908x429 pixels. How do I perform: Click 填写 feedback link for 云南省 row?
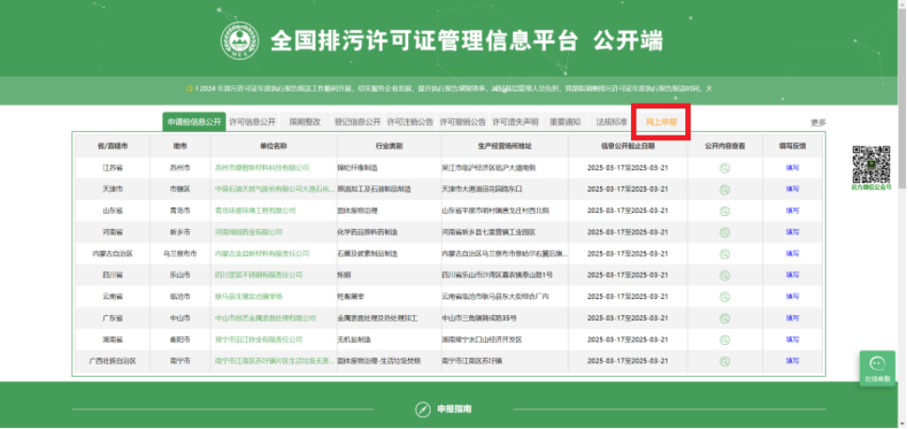coord(792,296)
